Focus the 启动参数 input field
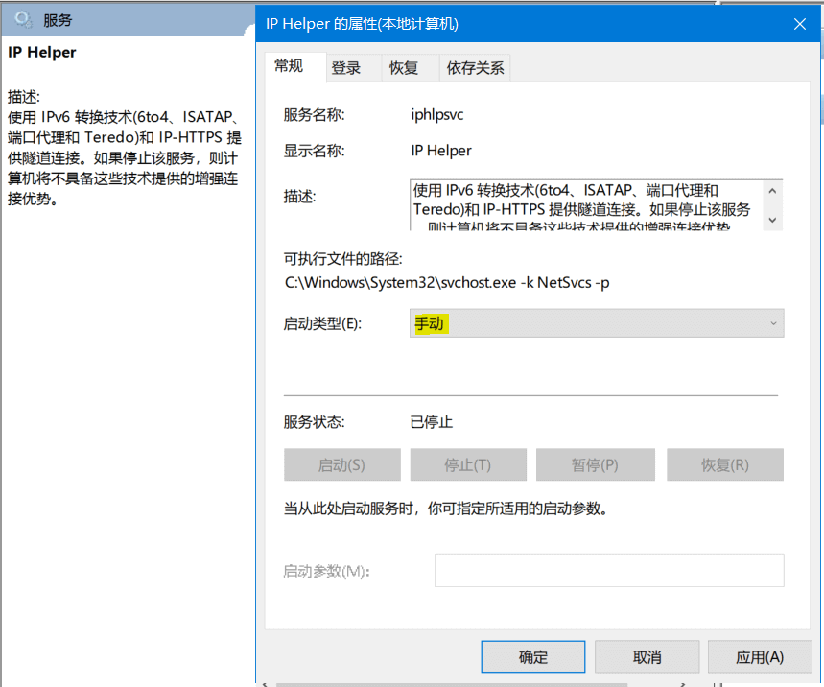Screen dimensions: 824x687 [609, 570]
